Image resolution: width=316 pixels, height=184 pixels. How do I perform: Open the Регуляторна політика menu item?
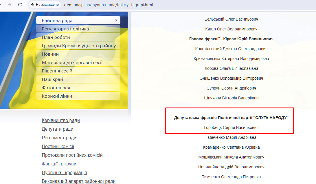pyautogui.click(x=65, y=29)
